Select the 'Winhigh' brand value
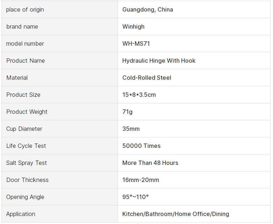273x224 pixels. [x=133, y=26]
